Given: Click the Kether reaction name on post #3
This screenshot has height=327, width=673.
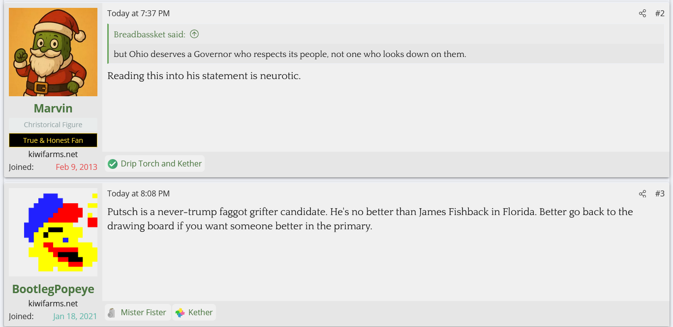Looking at the screenshot, I should (x=200, y=313).
